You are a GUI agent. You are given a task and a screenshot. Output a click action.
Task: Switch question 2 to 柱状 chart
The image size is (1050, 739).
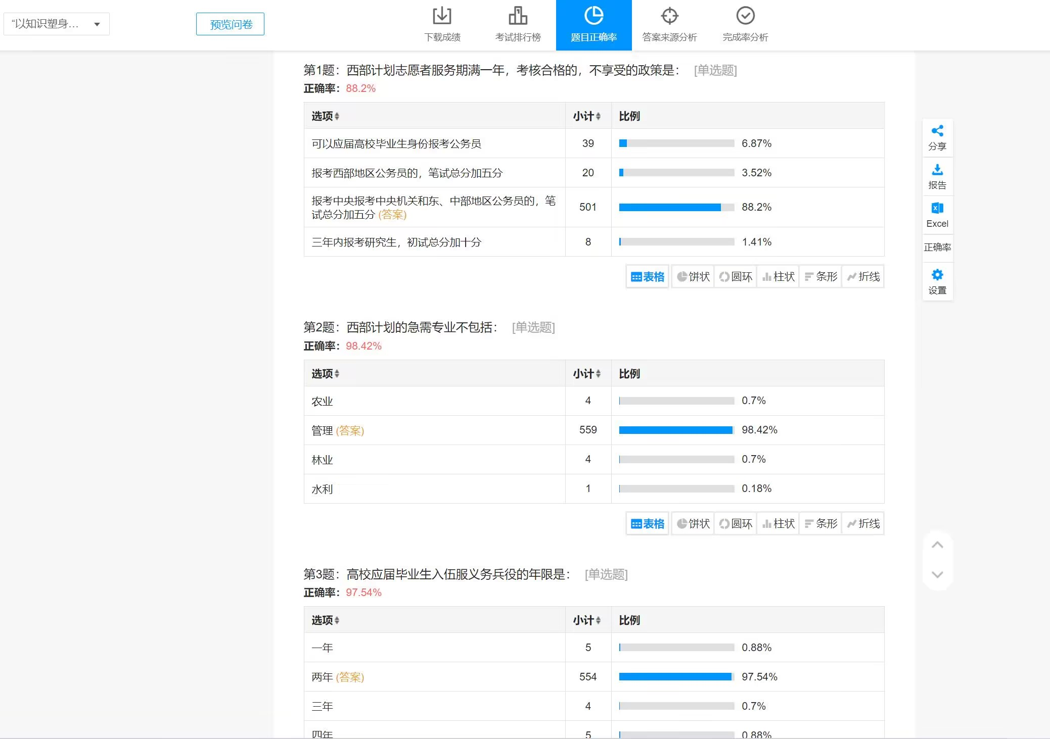click(x=778, y=524)
